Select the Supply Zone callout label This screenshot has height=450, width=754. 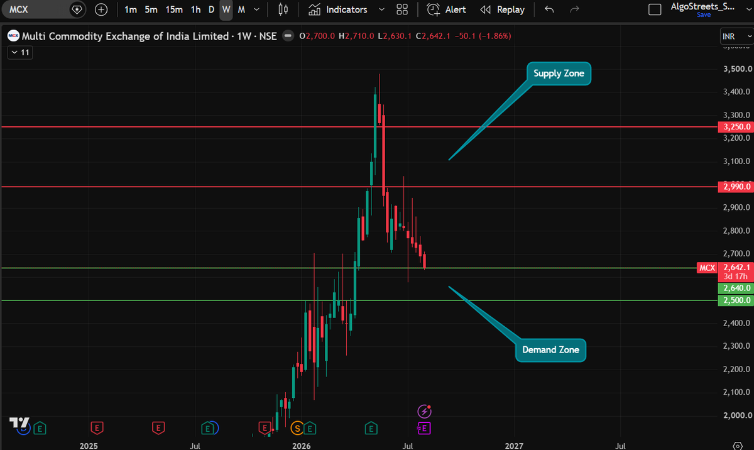pyautogui.click(x=559, y=74)
